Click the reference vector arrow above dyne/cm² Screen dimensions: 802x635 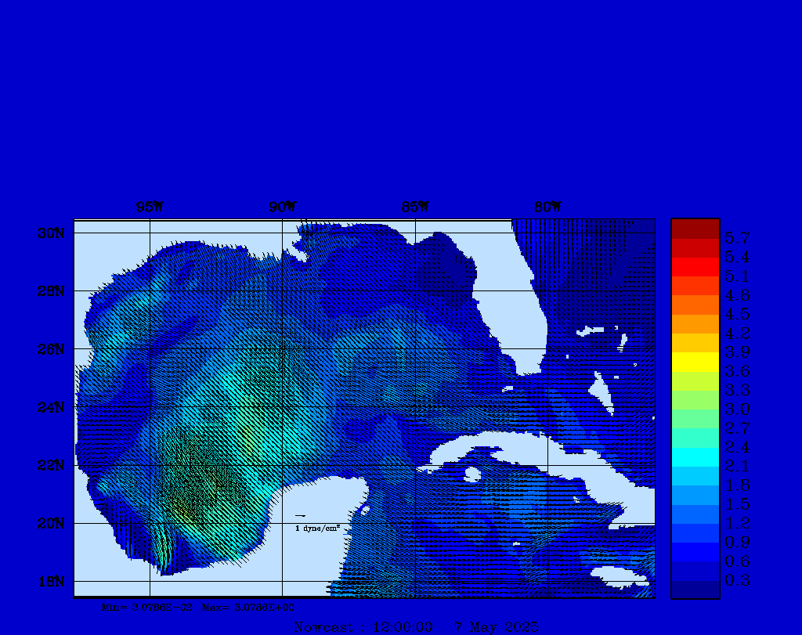coord(300,516)
